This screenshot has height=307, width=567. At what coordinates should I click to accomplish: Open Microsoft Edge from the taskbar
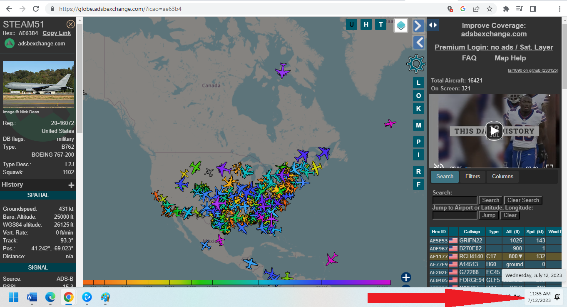tap(50, 297)
